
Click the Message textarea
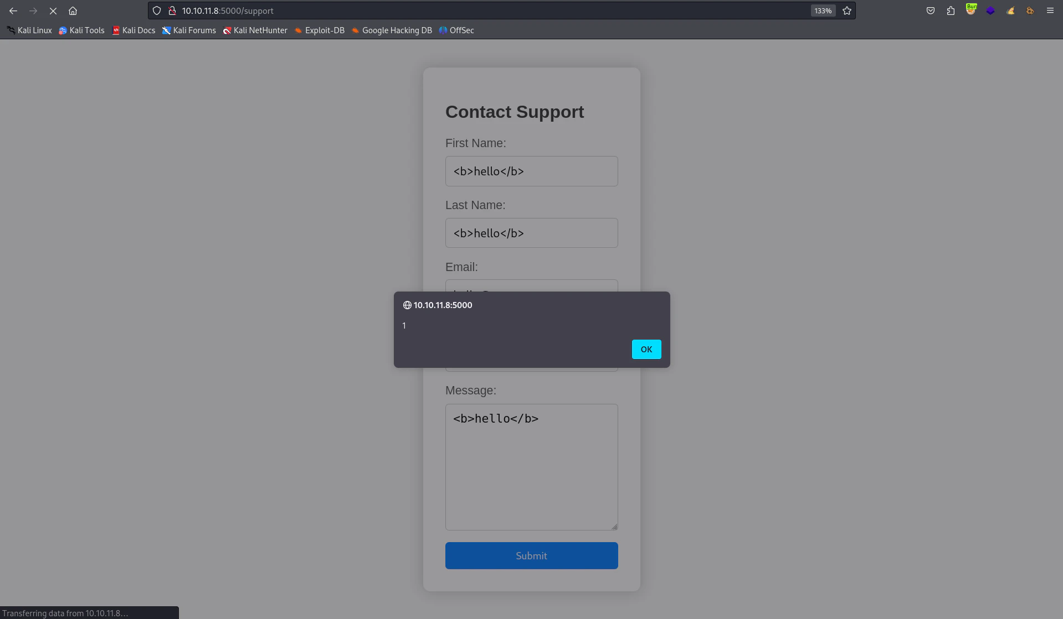point(531,467)
